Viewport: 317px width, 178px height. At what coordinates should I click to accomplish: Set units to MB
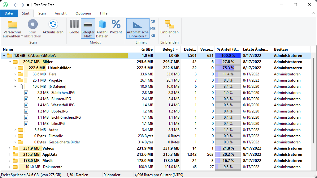[153, 29]
